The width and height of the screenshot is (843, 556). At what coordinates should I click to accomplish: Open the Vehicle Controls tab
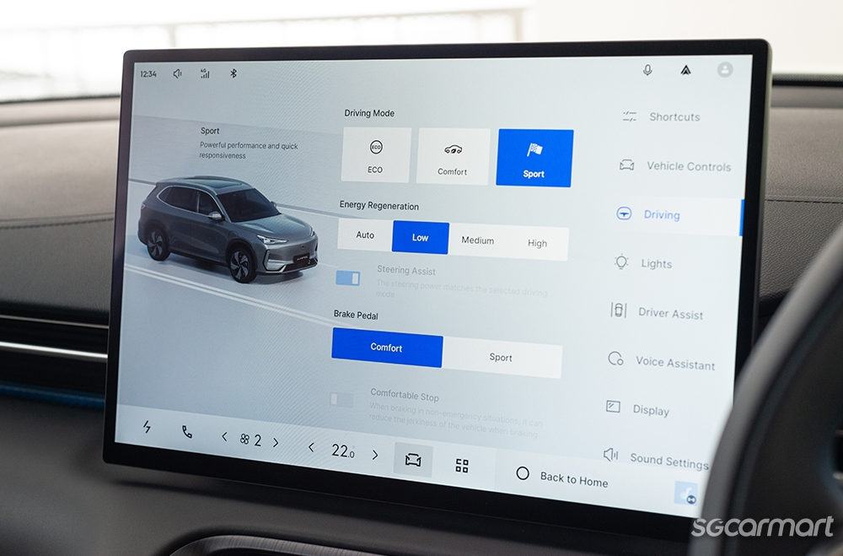[675, 165]
